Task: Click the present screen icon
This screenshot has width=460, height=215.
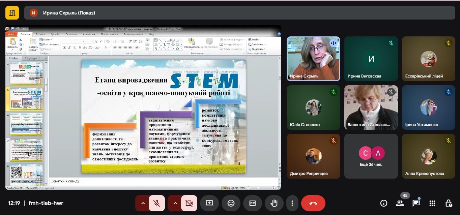Action: point(209,203)
